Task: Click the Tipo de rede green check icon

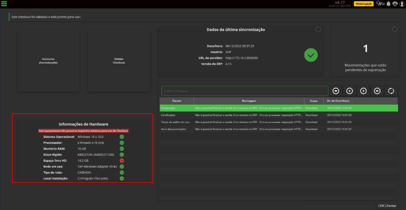Action: (122, 172)
